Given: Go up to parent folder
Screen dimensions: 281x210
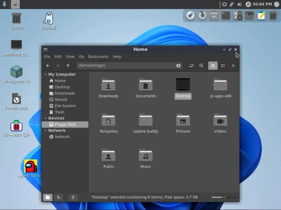Looking at the screenshot, I should pos(68,66).
